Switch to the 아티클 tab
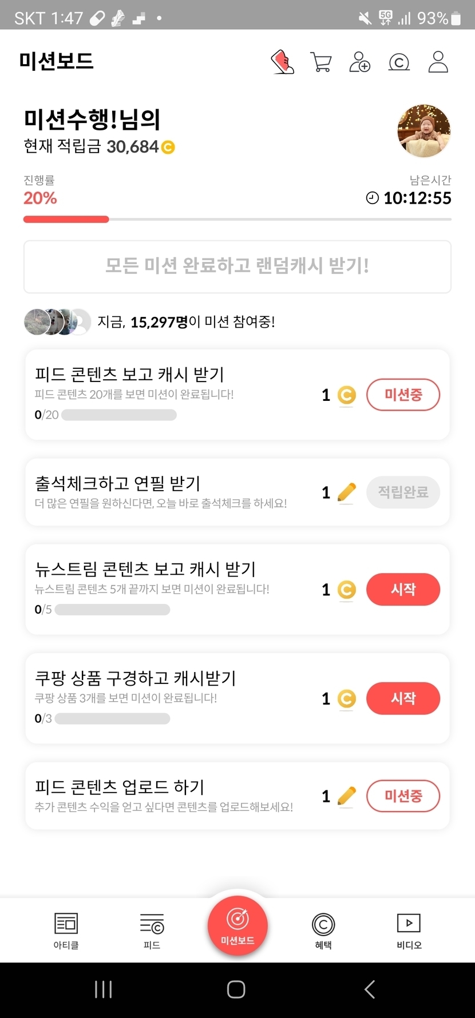The image size is (475, 1018). tap(66, 930)
